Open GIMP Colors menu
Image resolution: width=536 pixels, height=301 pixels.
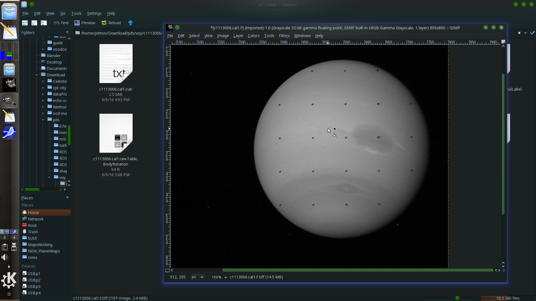pyautogui.click(x=253, y=36)
